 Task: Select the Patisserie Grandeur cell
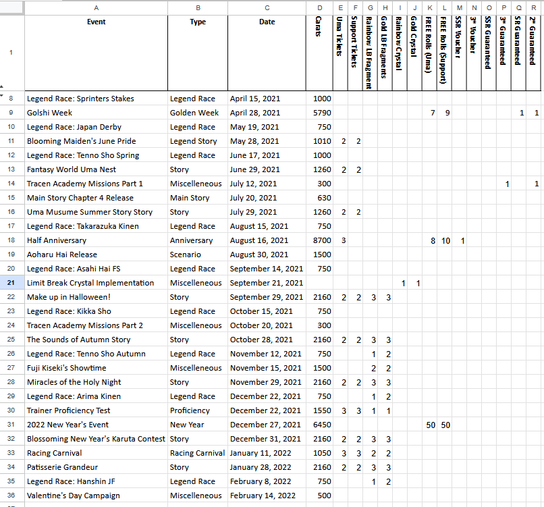coord(96,467)
